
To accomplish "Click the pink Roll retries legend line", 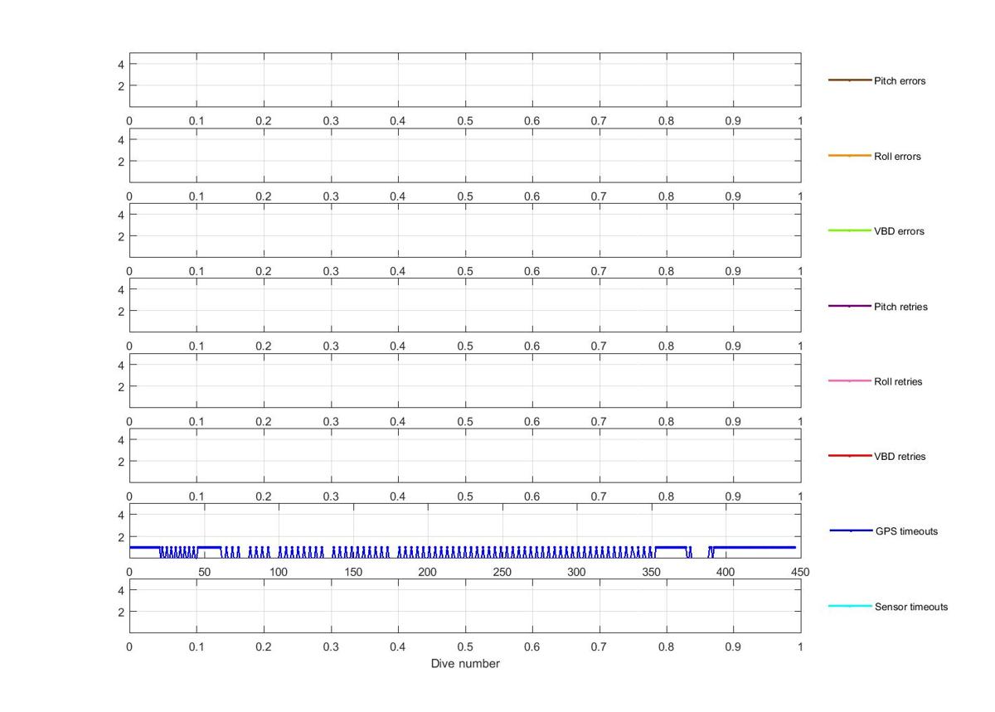I will [849, 381].
